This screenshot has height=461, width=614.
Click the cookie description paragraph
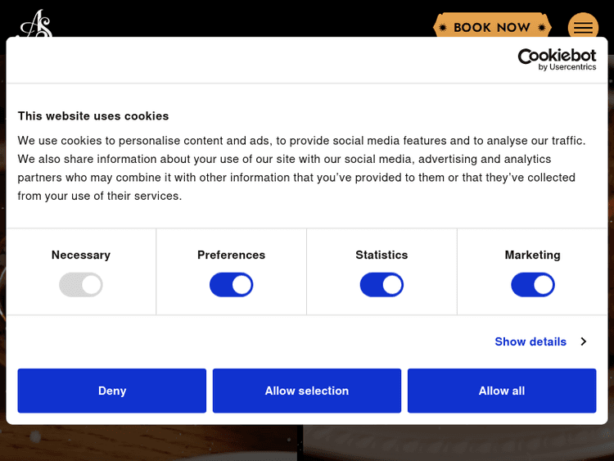click(301, 168)
